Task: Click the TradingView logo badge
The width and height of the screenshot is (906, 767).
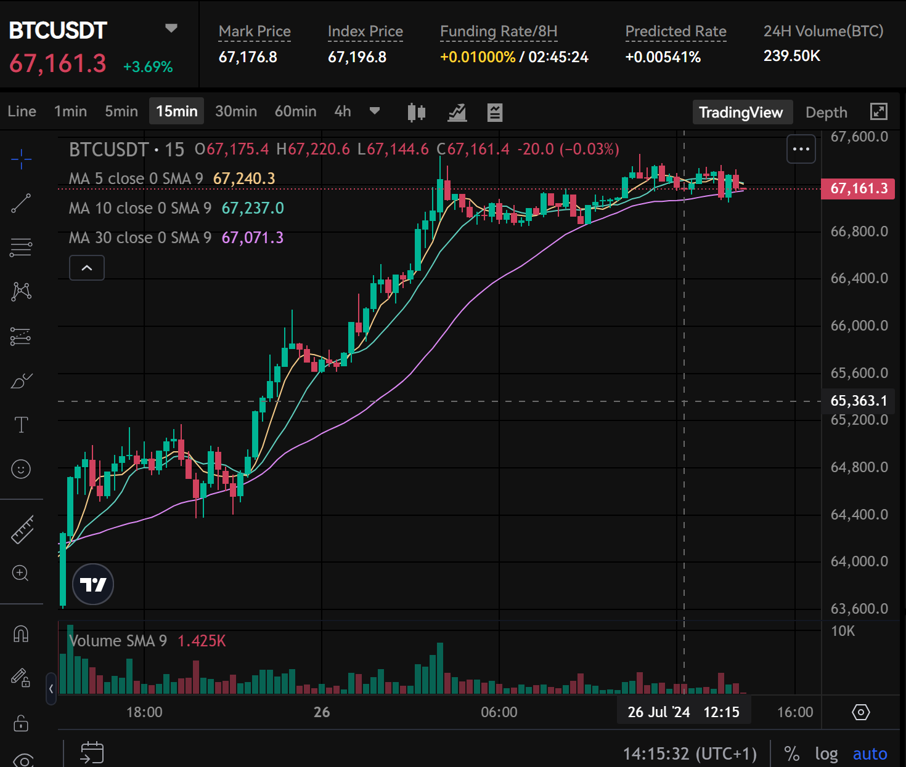Action: tap(93, 584)
